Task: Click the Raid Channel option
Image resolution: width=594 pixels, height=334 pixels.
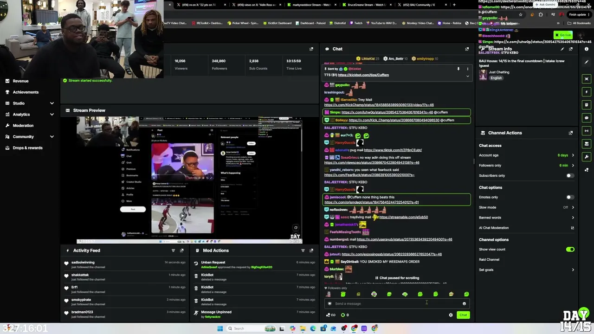Action: pyautogui.click(x=489, y=260)
